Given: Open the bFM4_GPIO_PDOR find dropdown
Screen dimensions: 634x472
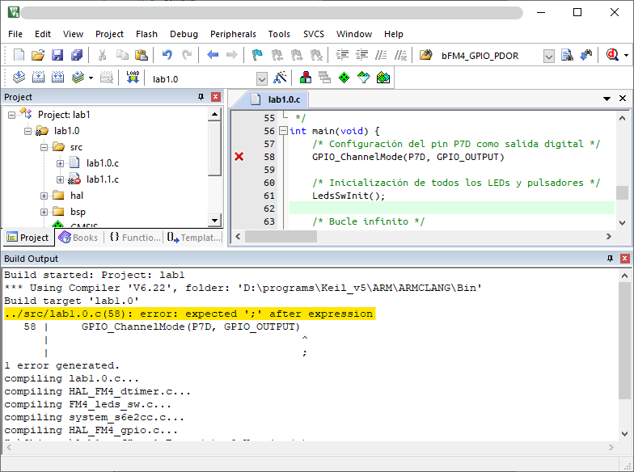Looking at the screenshot, I should 548,56.
